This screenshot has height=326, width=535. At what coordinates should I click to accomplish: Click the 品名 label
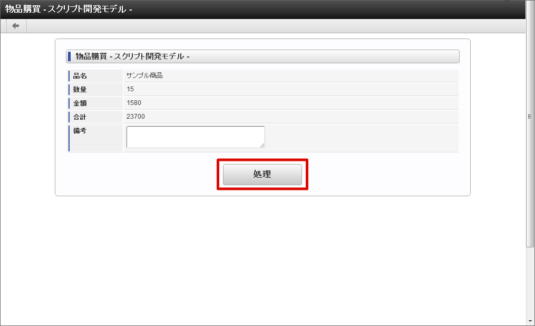(x=80, y=76)
